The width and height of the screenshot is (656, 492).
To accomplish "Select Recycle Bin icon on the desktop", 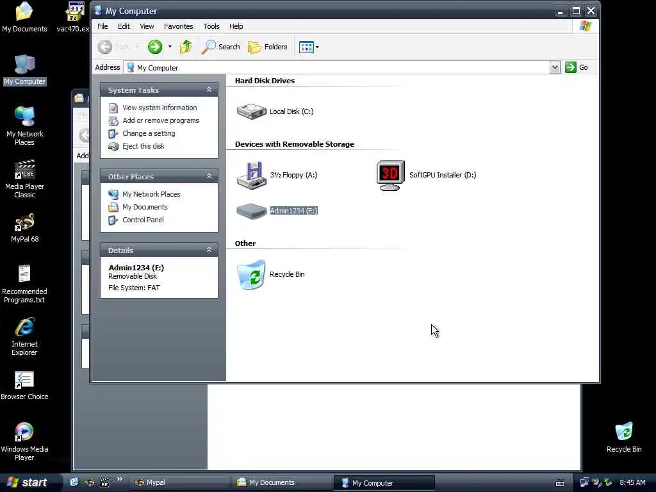I will pos(624,437).
